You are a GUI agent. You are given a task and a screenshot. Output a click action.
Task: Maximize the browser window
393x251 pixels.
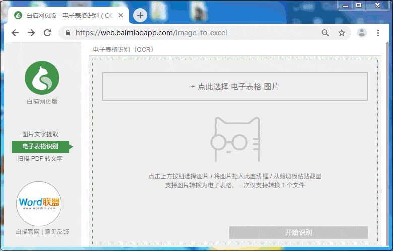pyautogui.click(x=359, y=5)
